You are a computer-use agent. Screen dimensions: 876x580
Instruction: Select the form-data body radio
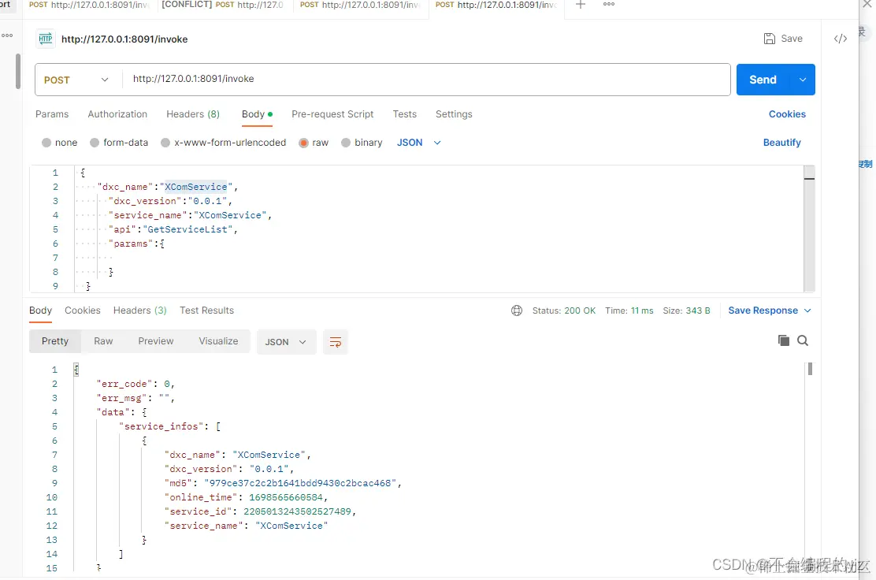click(95, 143)
